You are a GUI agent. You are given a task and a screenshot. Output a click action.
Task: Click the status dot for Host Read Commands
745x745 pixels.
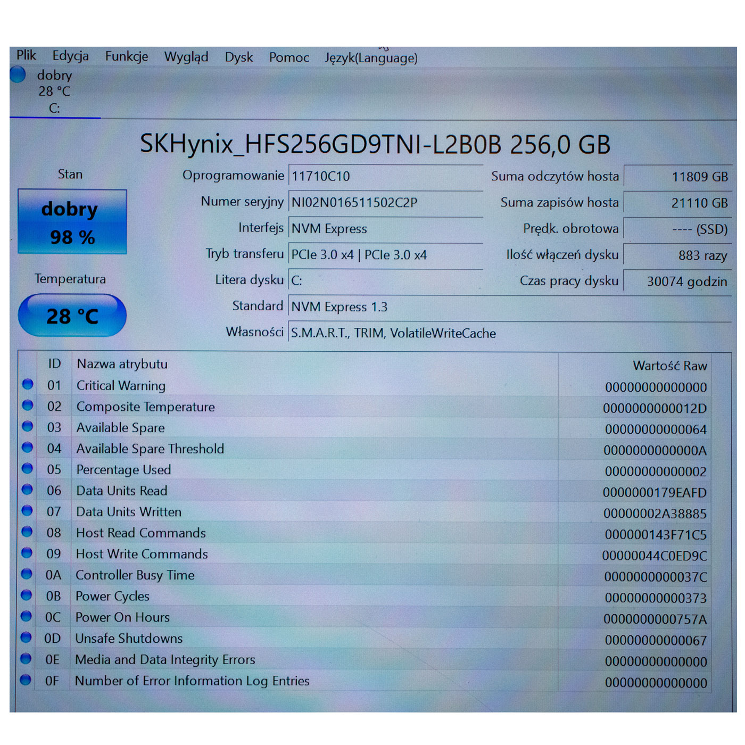click(x=27, y=532)
